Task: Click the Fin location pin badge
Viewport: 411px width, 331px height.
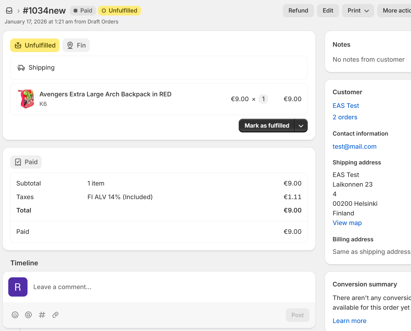Action: tap(76, 45)
